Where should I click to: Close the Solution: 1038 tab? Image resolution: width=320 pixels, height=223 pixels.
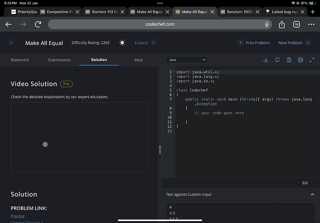258,12
